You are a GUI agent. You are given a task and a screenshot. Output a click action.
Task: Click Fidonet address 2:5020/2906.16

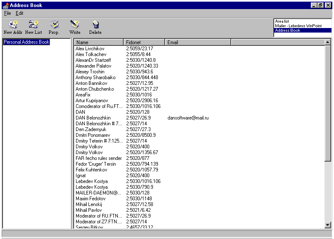tap(142, 101)
